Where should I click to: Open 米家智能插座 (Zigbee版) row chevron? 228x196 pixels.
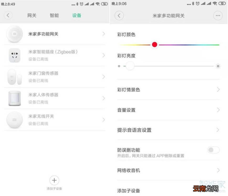point(104,55)
